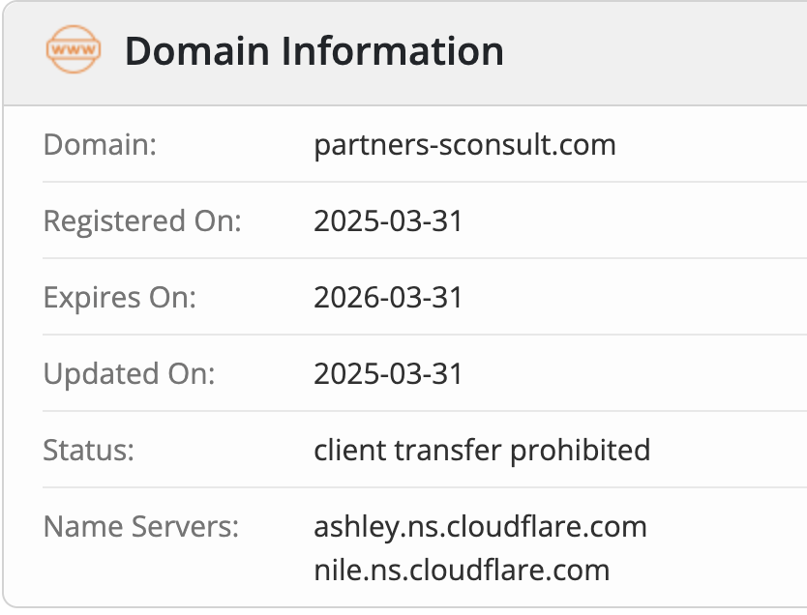
Task: Click the Domain Information heading
Action: point(314,50)
